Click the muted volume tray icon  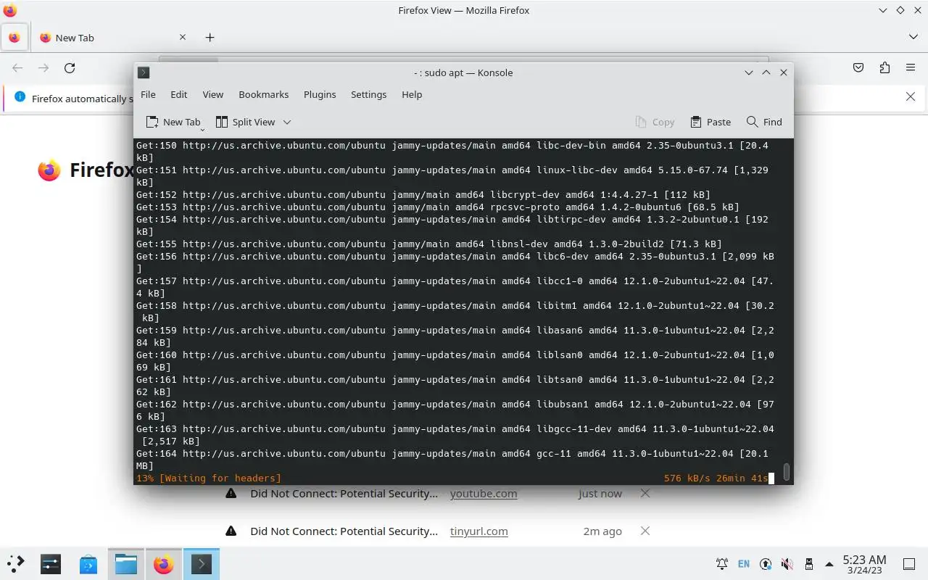click(x=787, y=564)
